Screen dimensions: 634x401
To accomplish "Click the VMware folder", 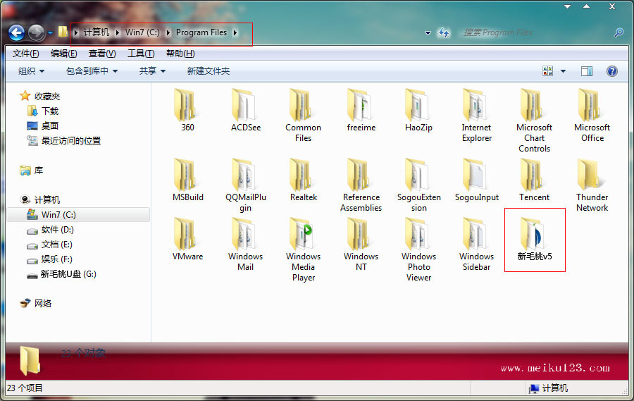I will click(x=187, y=239).
